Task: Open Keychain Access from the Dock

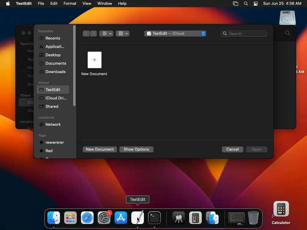Action: [x=179, y=218]
